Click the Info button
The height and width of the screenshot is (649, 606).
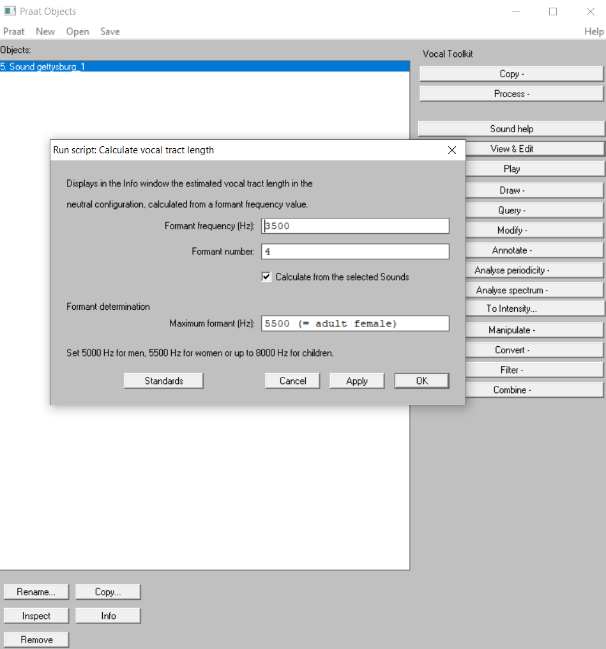click(108, 616)
